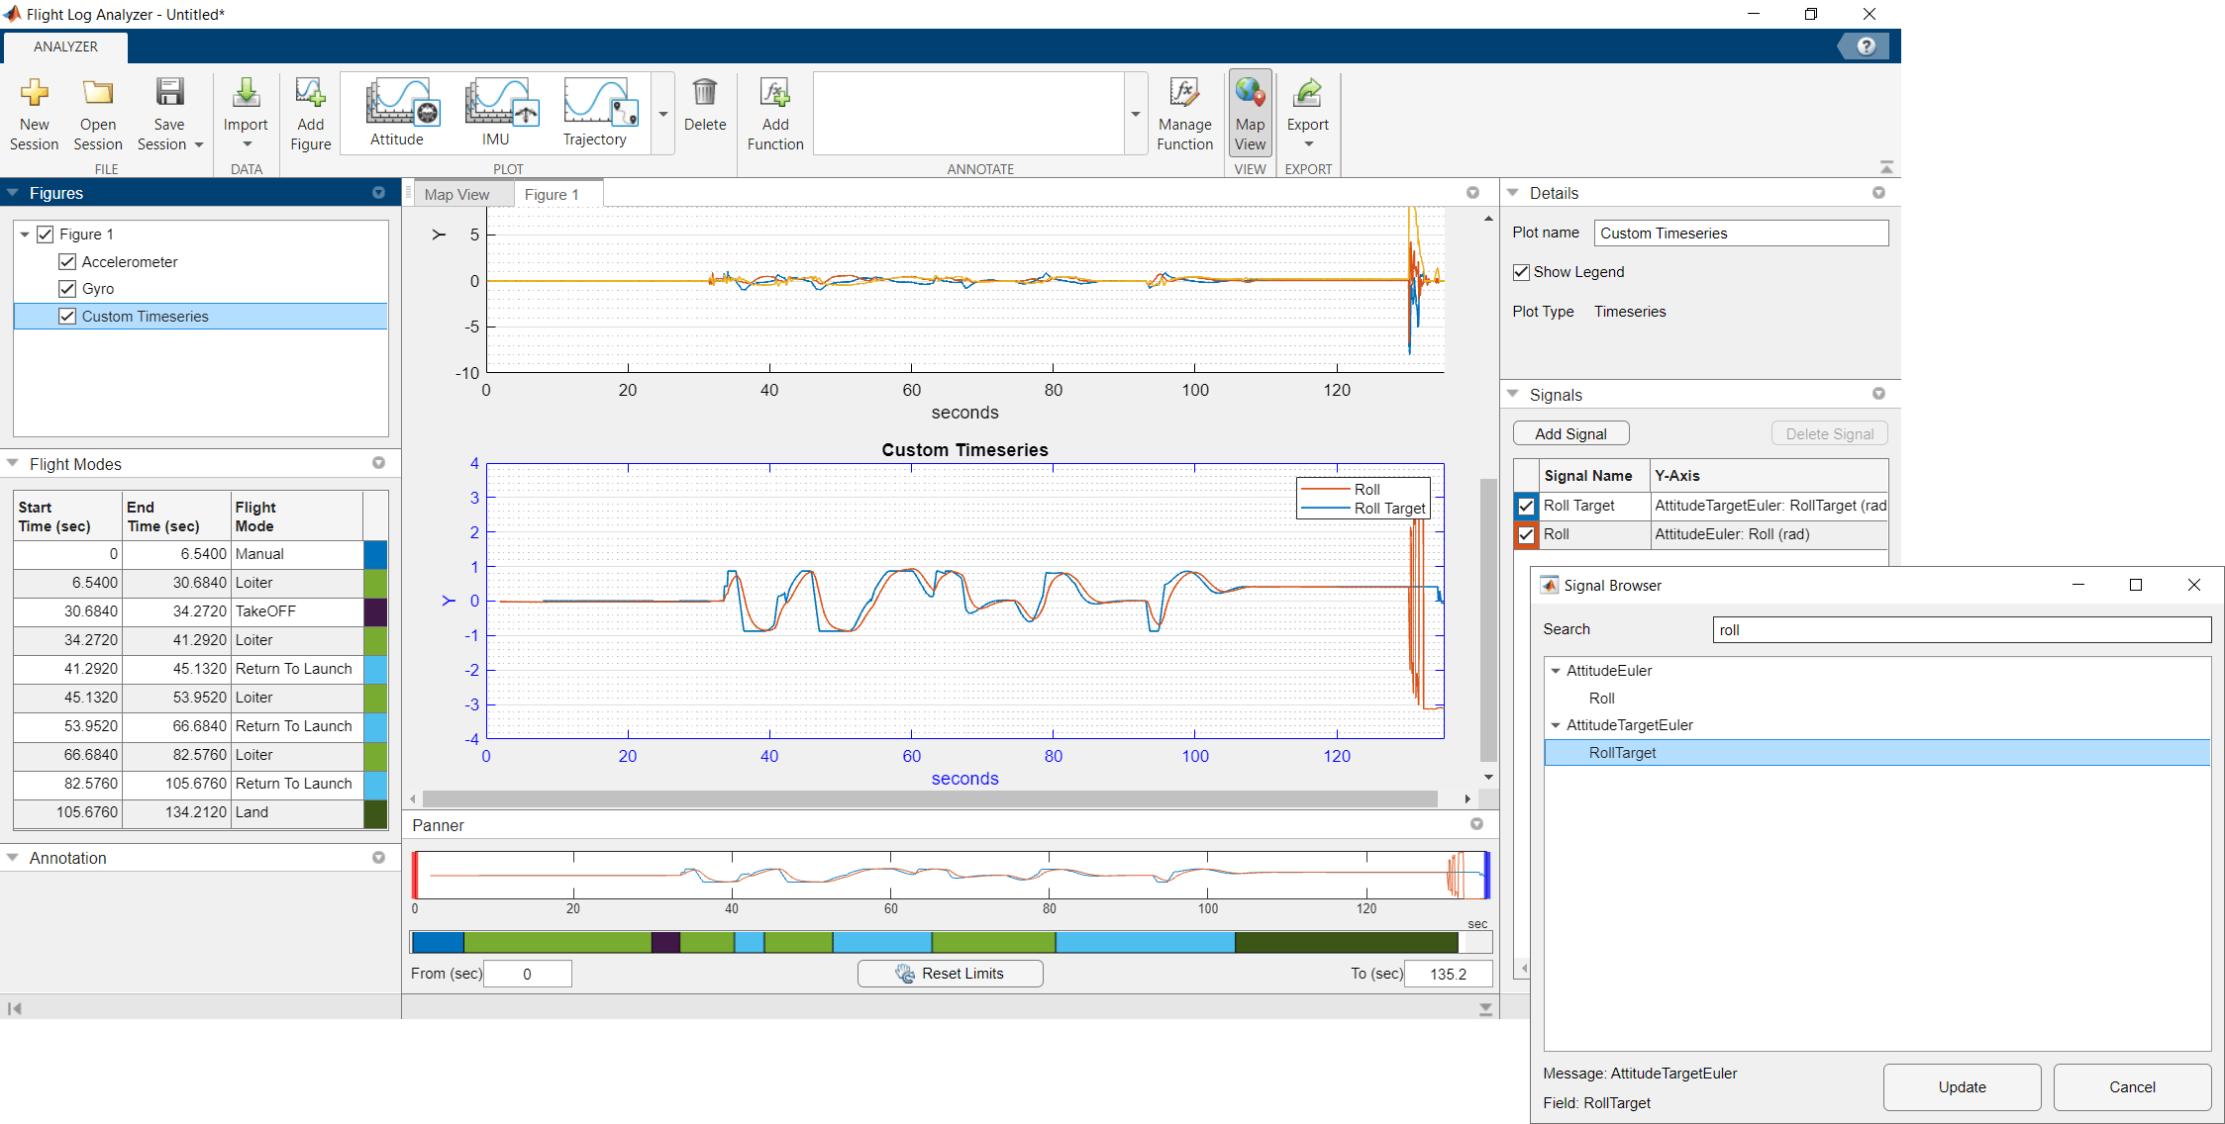Open the Export options
This screenshot has height=1124, width=2225.
click(1307, 112)
